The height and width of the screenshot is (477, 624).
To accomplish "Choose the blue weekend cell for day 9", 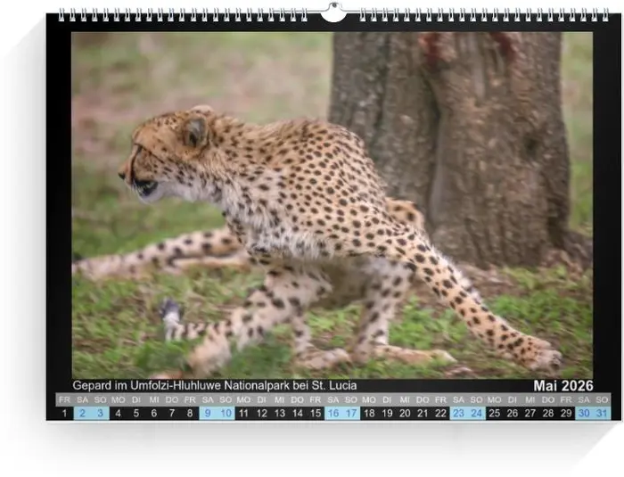I will (208, 414).
